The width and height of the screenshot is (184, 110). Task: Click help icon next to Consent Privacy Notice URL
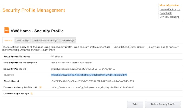pyautogui.click(x=40, y=87)
